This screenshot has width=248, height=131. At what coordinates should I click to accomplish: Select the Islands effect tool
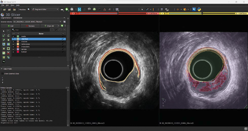coord(4,57)
